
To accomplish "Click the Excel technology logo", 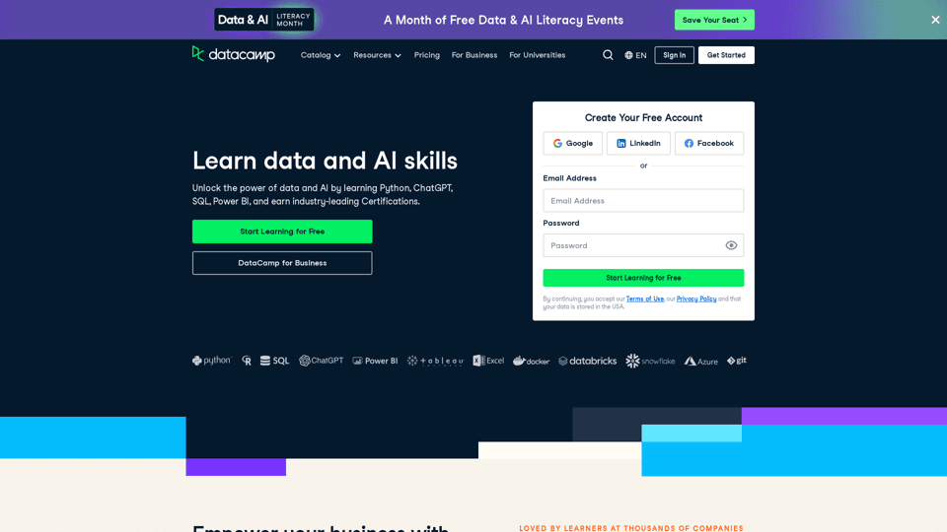I will tap(488, 361).
